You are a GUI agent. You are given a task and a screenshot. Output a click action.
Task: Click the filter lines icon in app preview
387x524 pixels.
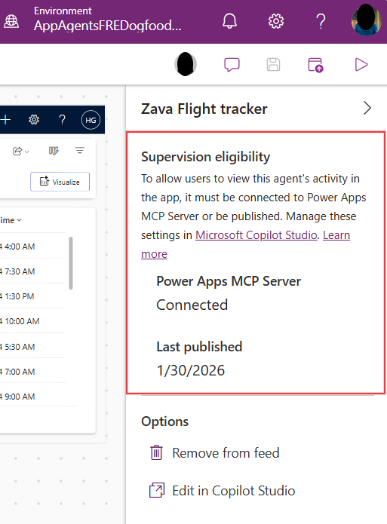click(x=80, y=150)
